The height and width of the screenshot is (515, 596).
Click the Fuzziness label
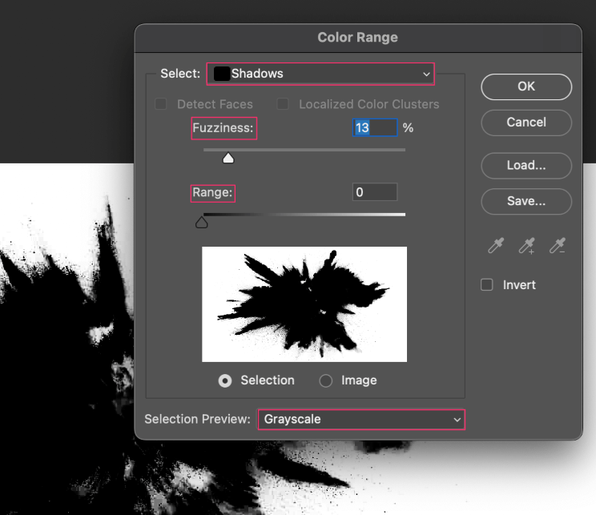point(223,128)
